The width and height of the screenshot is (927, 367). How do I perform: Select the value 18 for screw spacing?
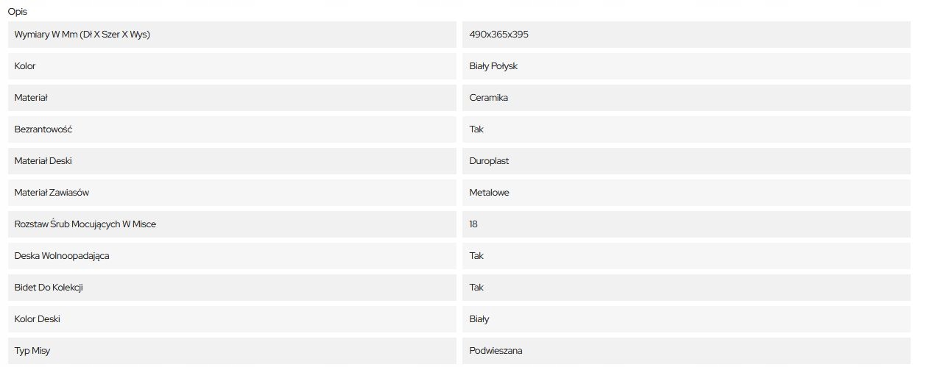click(x=473, y=224)
